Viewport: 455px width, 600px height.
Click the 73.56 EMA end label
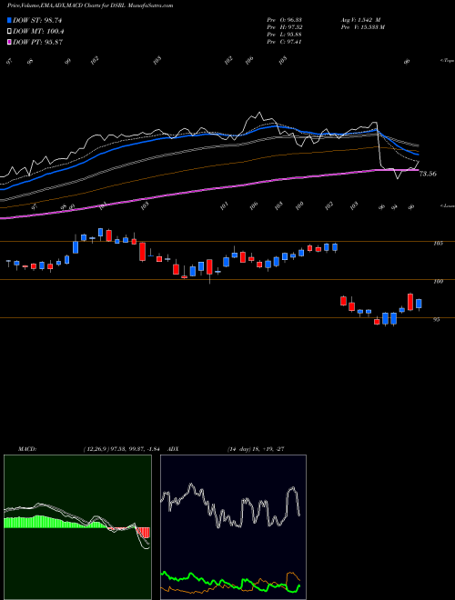[428, 174]
